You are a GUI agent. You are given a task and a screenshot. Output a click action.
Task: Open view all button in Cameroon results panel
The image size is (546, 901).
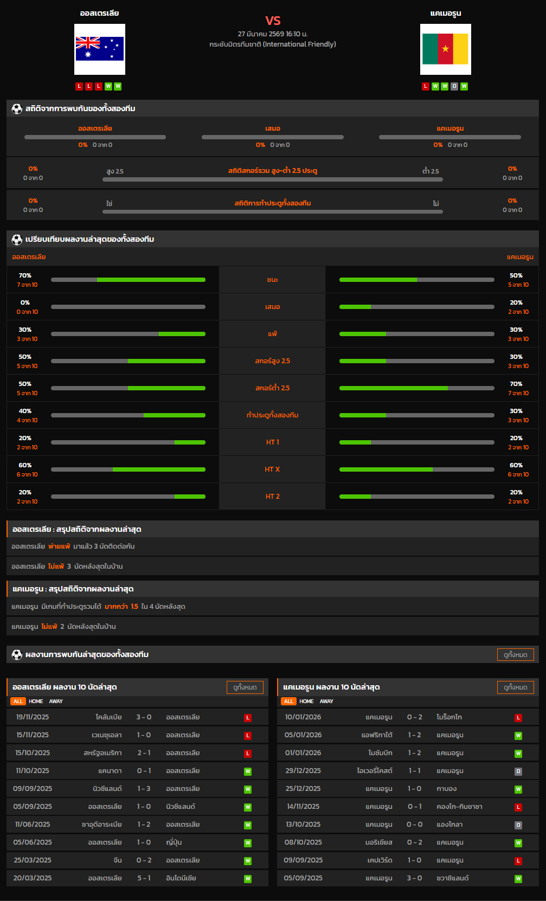[x=515, y=687]
